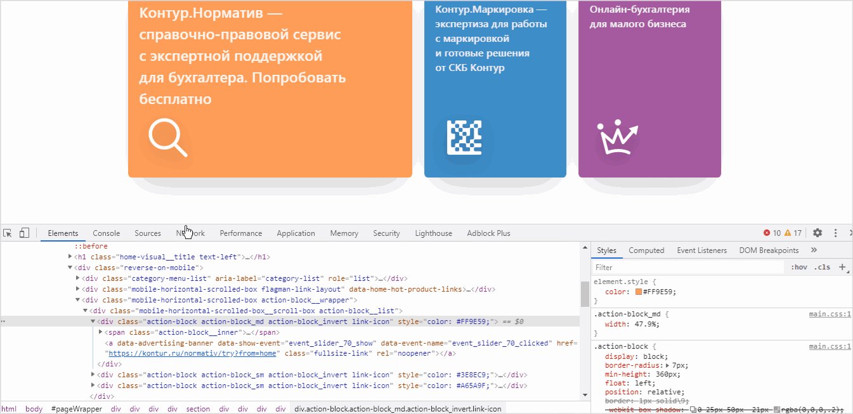Viewport: 853px width, 414px height.
Task: Toggle the device toolbar icon
Action: coord(24,233)
